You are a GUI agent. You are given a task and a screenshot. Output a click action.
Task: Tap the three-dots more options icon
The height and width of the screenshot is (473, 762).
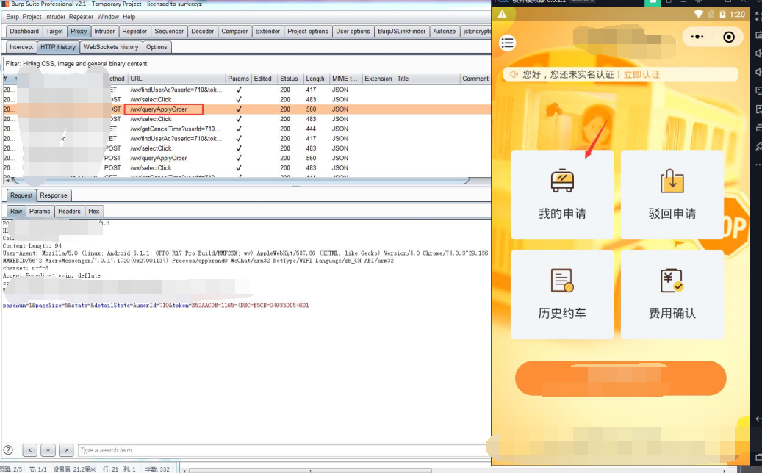tap(697, 37)
